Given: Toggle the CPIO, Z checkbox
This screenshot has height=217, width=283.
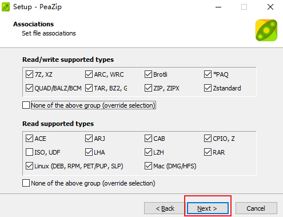Looking at the screenshot, I should pos(208,139).
